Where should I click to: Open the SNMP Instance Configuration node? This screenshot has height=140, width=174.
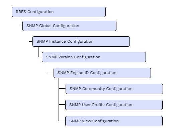click(x=81, y=41)
